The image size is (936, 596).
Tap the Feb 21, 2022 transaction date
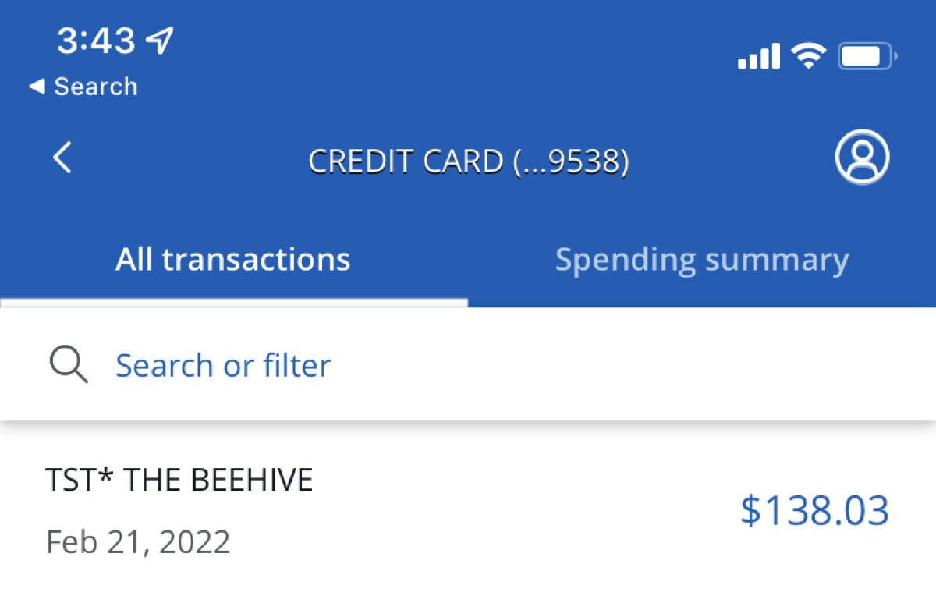138,541
